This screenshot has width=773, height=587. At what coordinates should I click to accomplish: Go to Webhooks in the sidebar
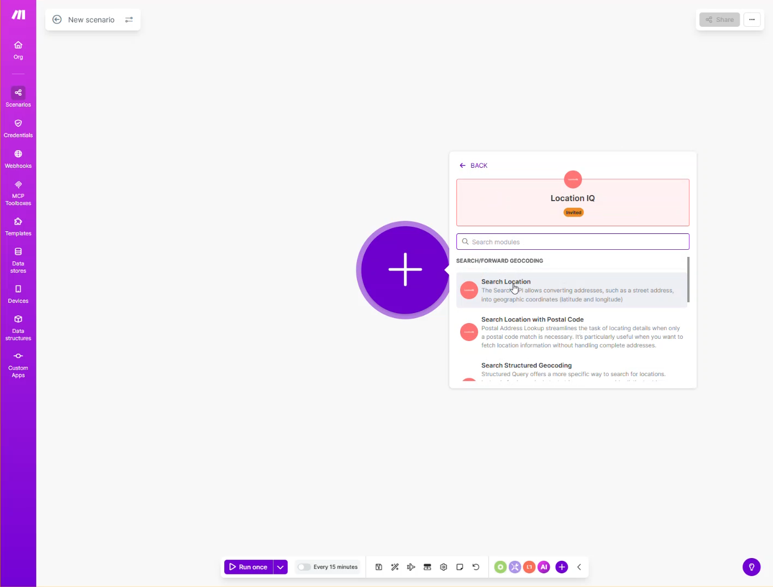tap(18, 159)
